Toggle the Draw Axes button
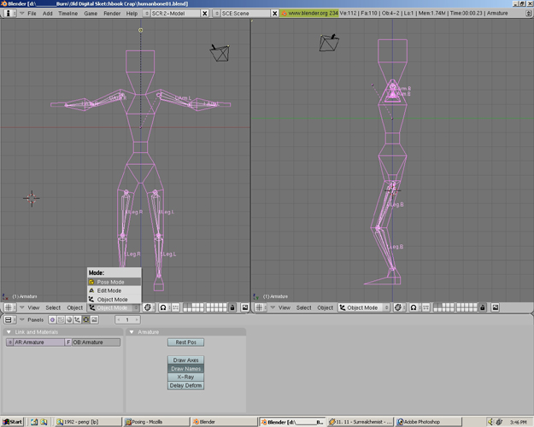534x427 pixels. tap(185, 360)
